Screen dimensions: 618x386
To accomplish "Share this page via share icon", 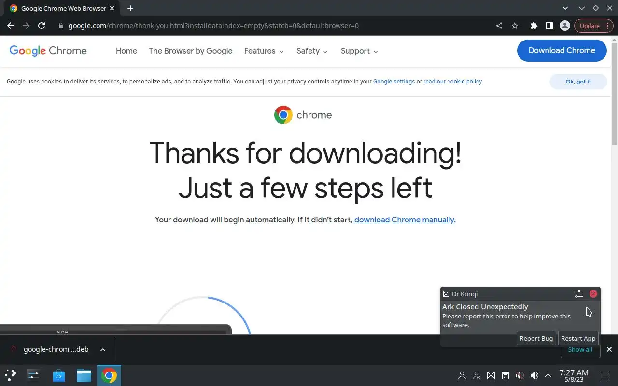I will tap(499, 26).
